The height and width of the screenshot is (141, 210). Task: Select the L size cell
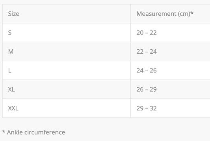(67, 70)
